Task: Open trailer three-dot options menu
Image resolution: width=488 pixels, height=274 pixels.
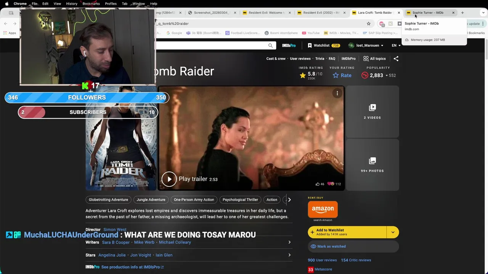Action: 337,93
